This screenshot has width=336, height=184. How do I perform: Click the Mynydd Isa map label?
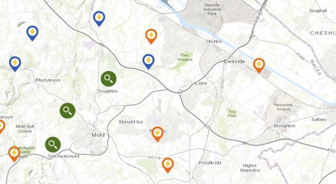point(131,122)
